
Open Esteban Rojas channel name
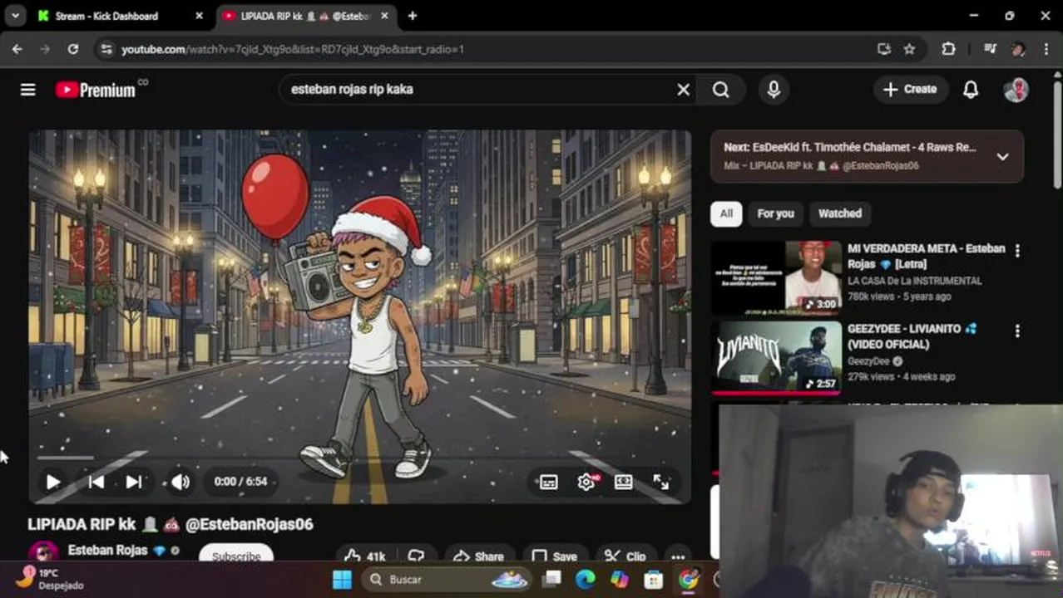tap(107, 550)
